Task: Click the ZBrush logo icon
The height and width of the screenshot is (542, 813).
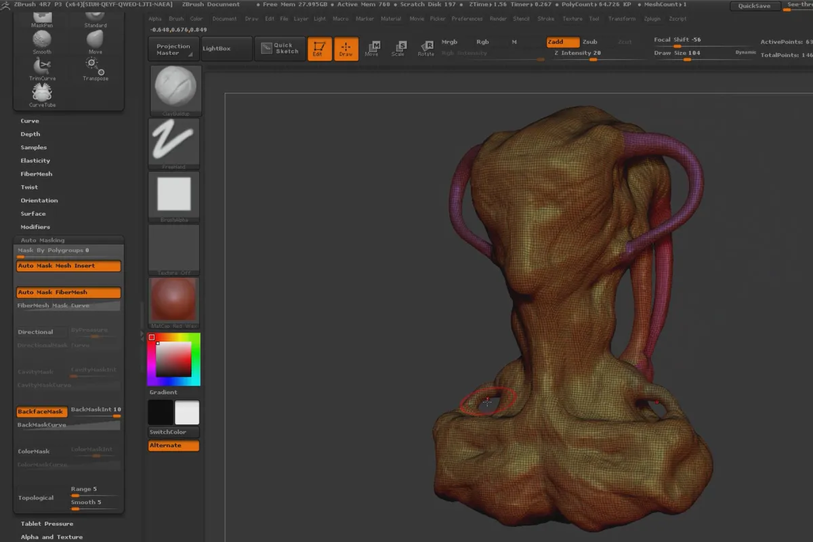Action: click(x=6, y=4)
